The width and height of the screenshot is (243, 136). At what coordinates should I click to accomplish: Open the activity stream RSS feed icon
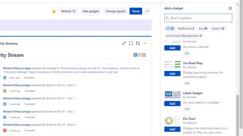coord(144,55)
